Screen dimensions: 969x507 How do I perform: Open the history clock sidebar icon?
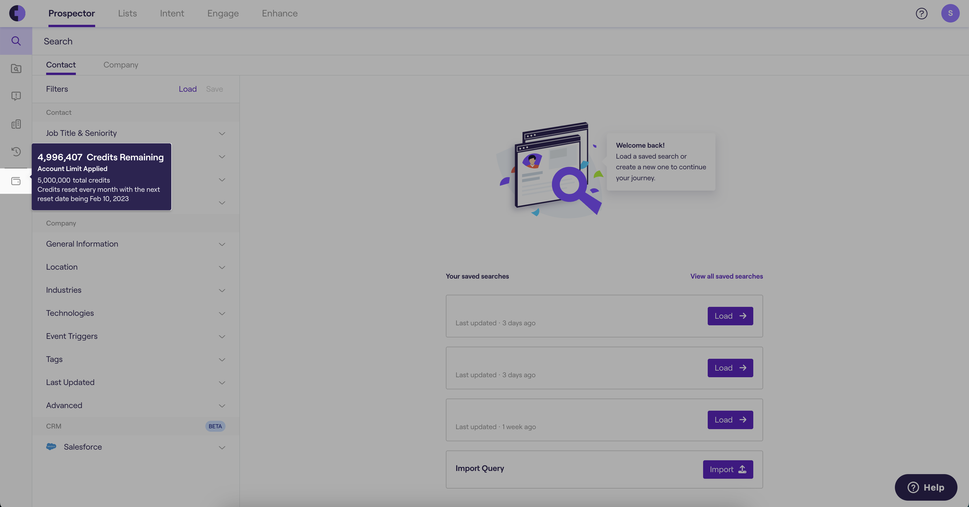pos(16,152)
